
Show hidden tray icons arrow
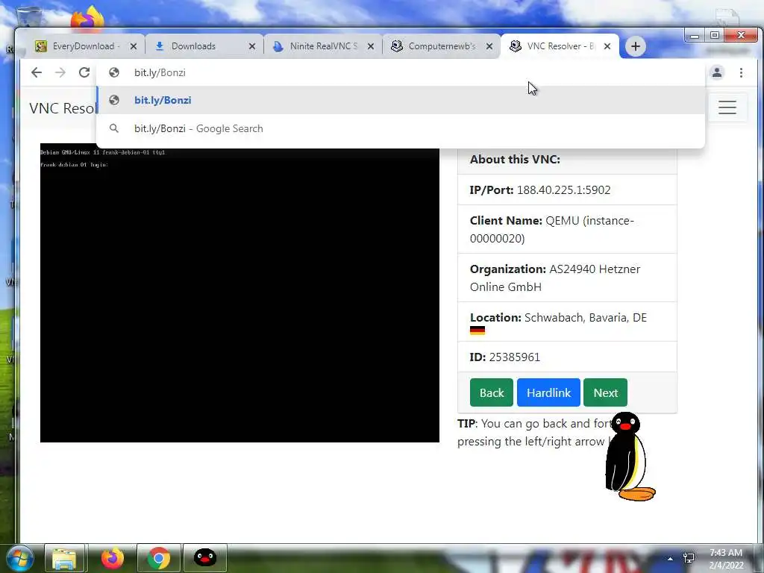(670, 558)
